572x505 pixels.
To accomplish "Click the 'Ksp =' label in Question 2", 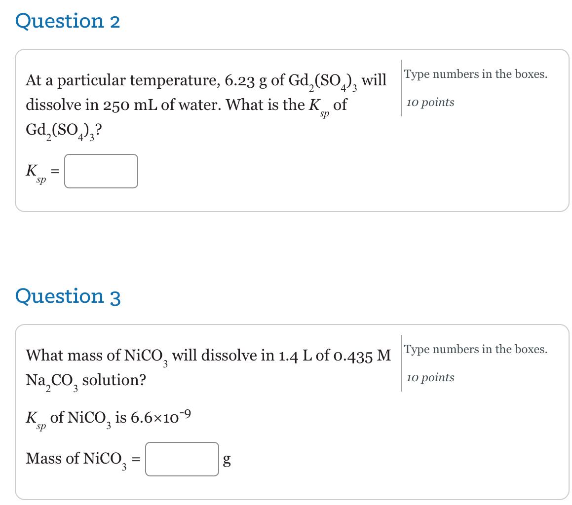I will tap(42, 171).
